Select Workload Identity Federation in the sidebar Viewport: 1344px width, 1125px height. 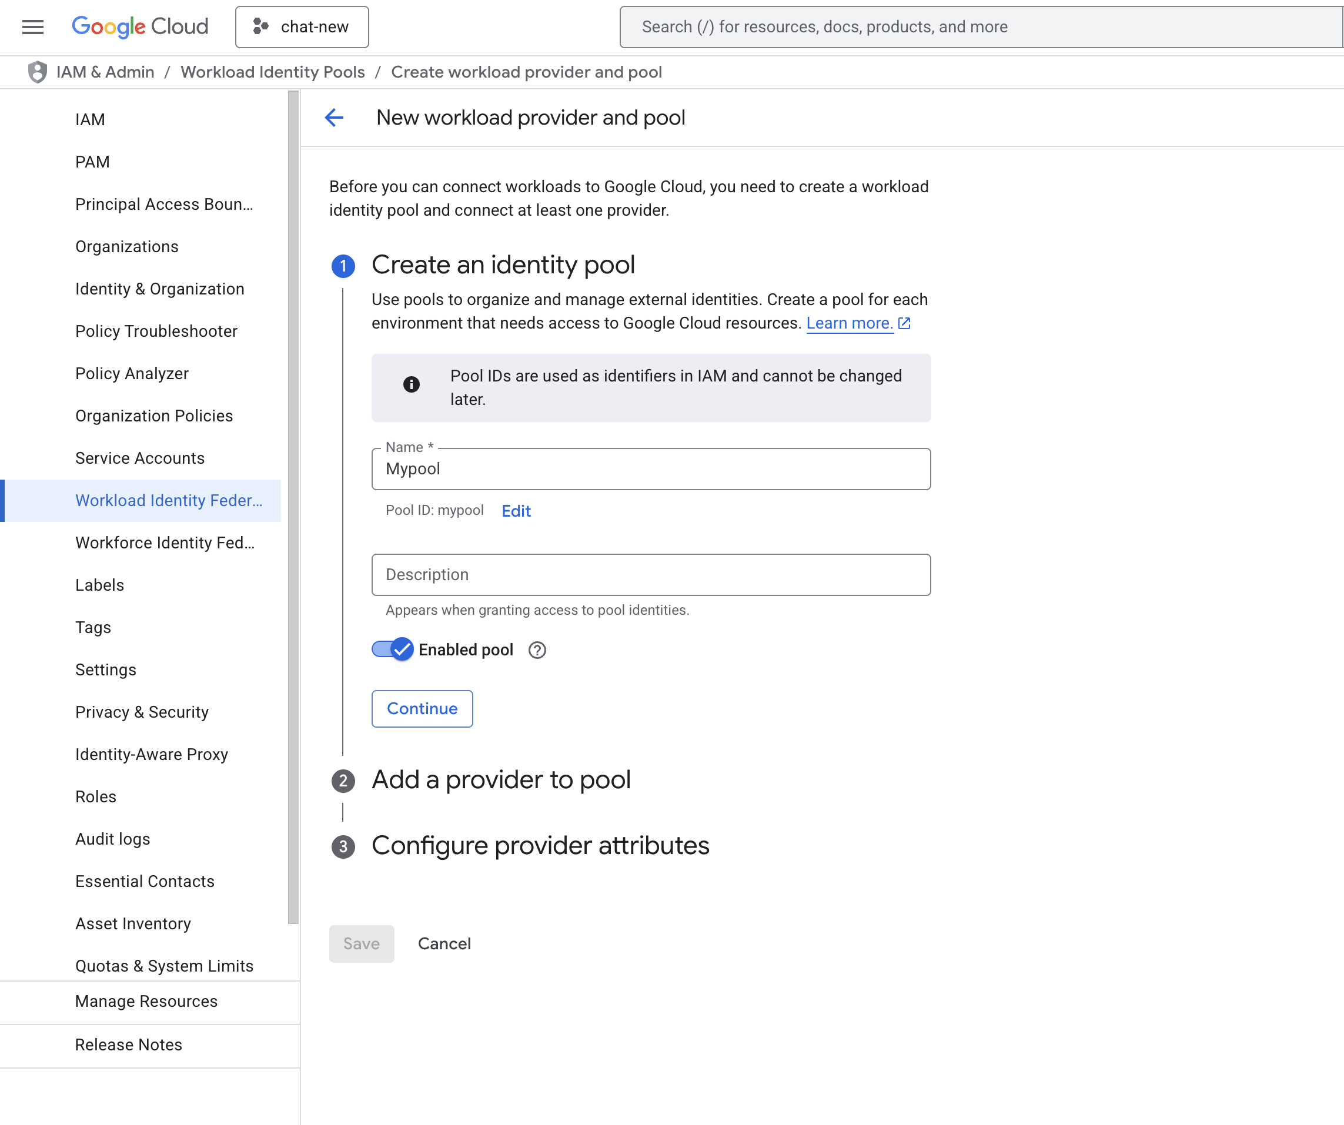[x=168, y=500]
